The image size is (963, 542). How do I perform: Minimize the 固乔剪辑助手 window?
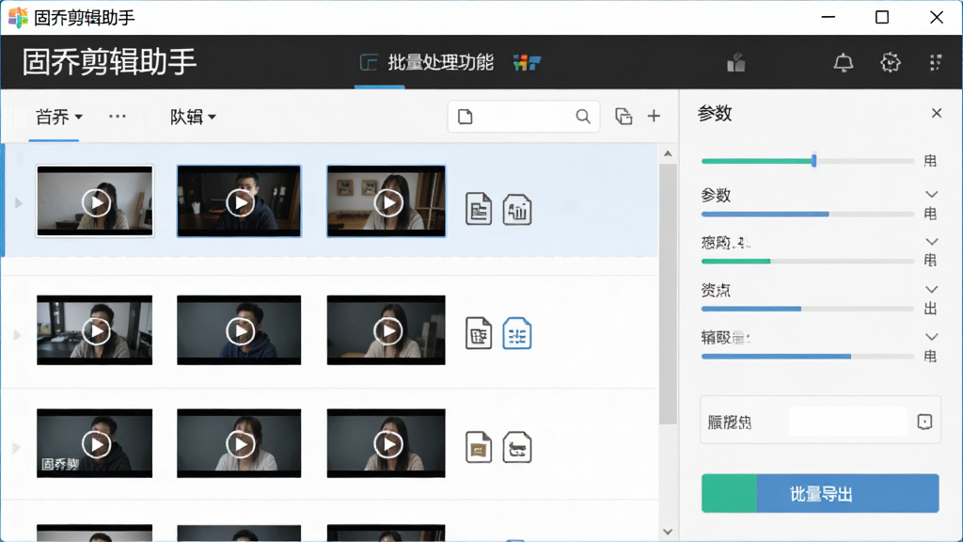pyautogui.click(x=828, y=17)
